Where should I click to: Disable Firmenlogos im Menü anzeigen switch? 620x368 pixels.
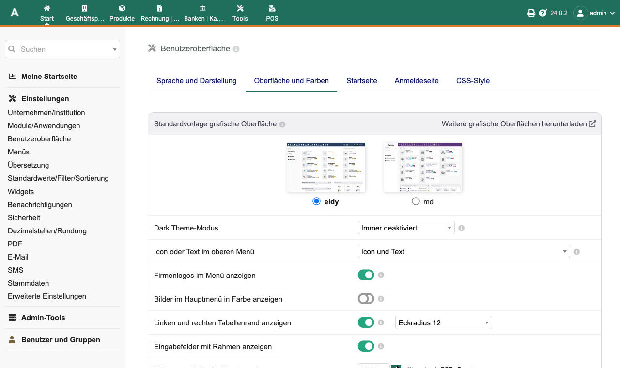click(x=366, y=275)
